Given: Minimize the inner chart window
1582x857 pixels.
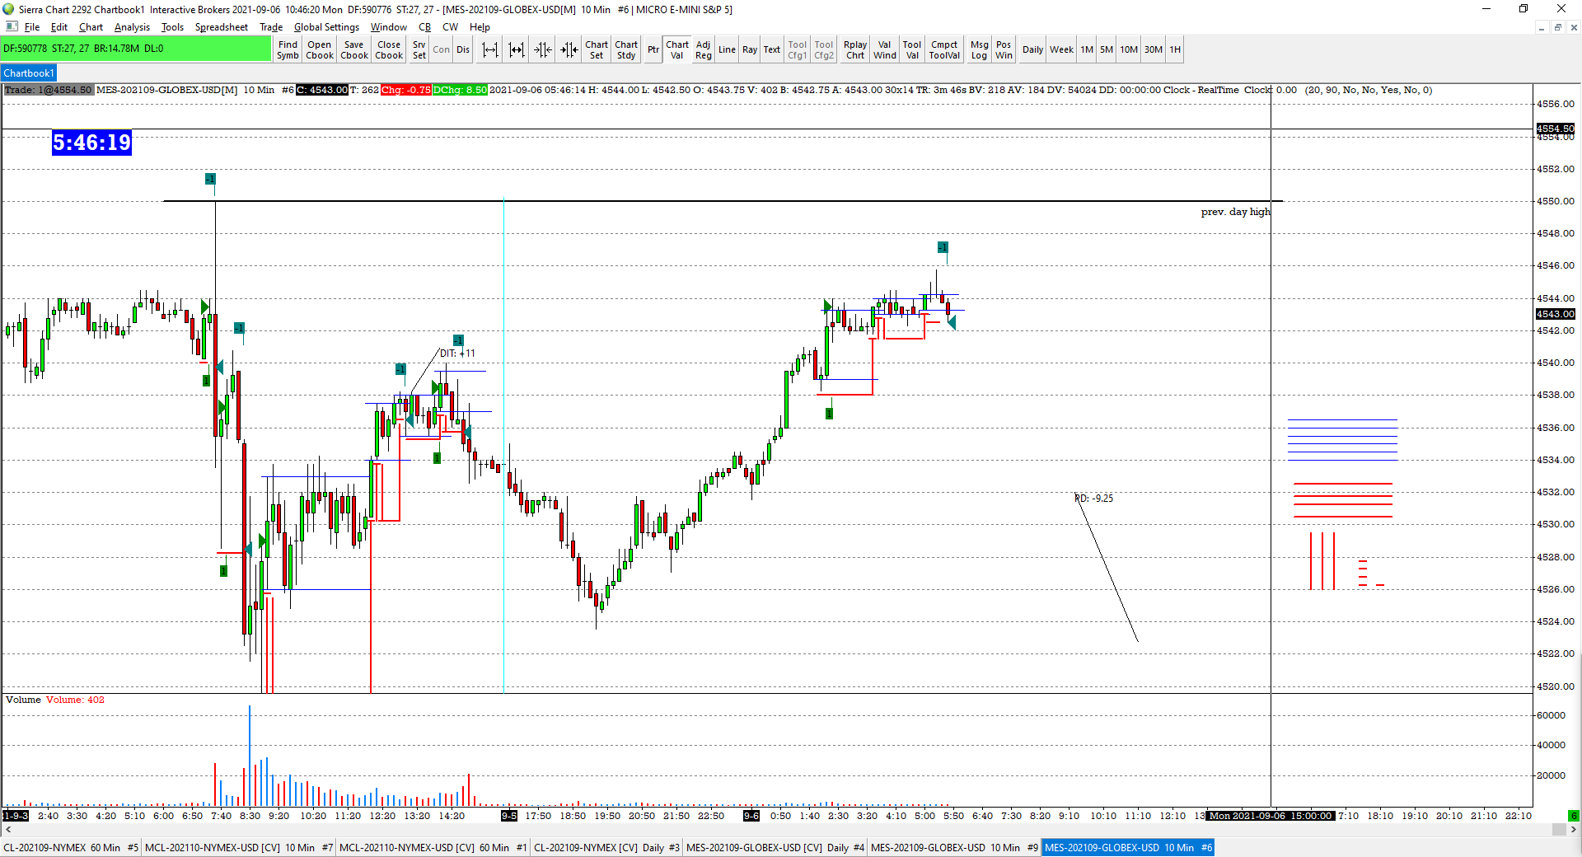Looking at the screenshot, I should (x=1541, y=27).
